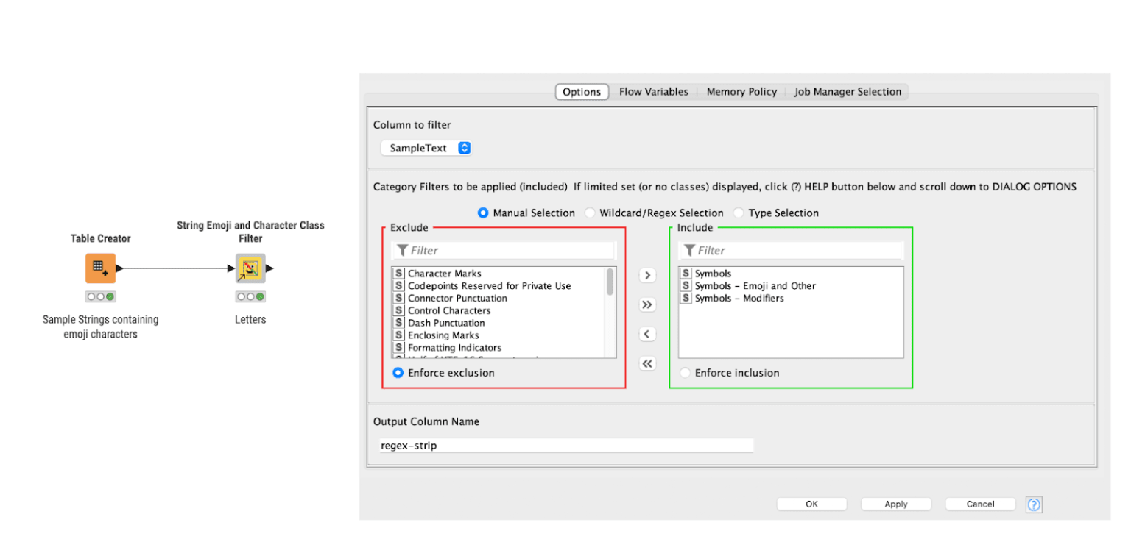This screenshot has width=1131, height=553.
Task: Select Codepoints Reserved for Private Use
Action: click(490, 286)
